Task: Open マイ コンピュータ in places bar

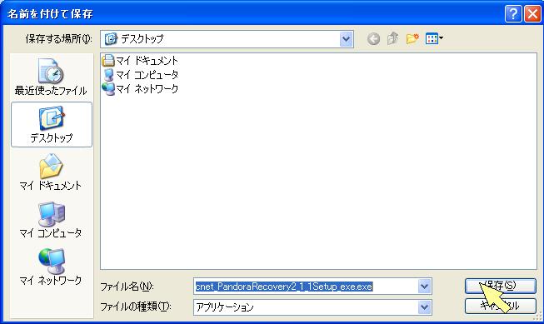Action: (51, 220)
